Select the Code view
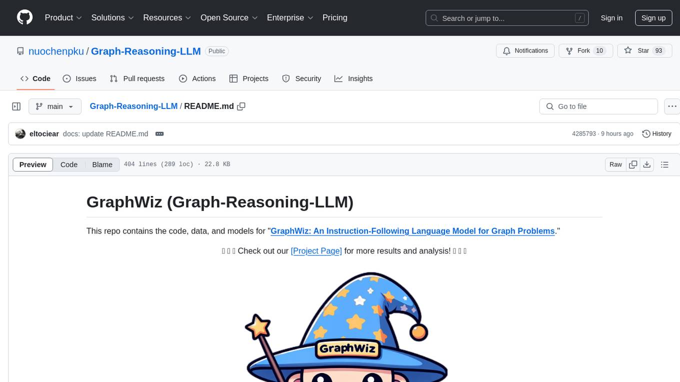This screenshot has height=382, width=680. [69, 164]
